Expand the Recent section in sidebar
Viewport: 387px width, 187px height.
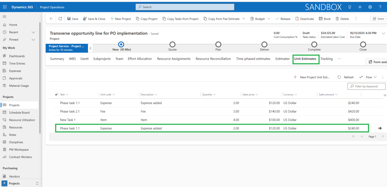pos(33,32)
